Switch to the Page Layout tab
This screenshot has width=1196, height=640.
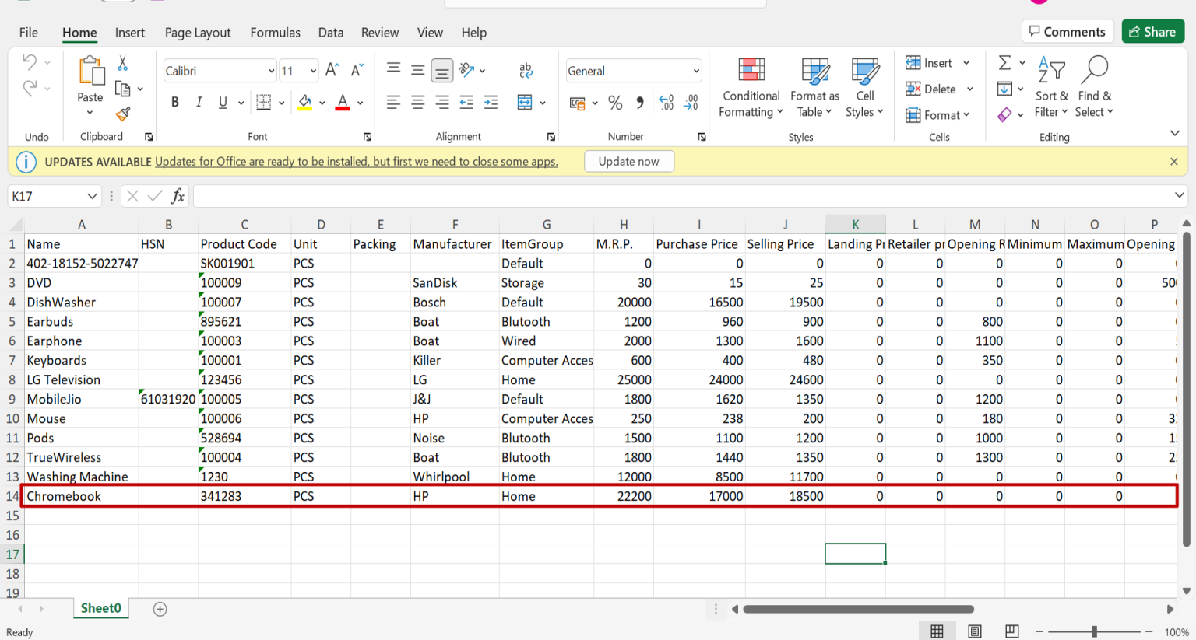(198, 33)
